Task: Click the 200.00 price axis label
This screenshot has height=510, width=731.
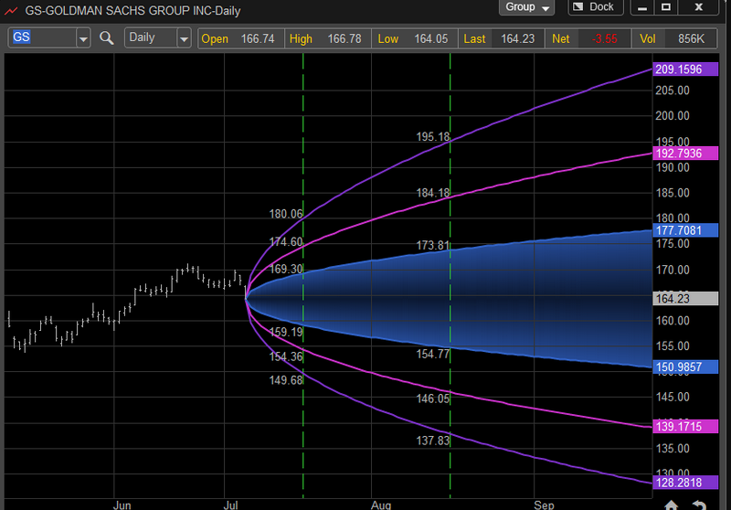Action: tap(673, 115)
